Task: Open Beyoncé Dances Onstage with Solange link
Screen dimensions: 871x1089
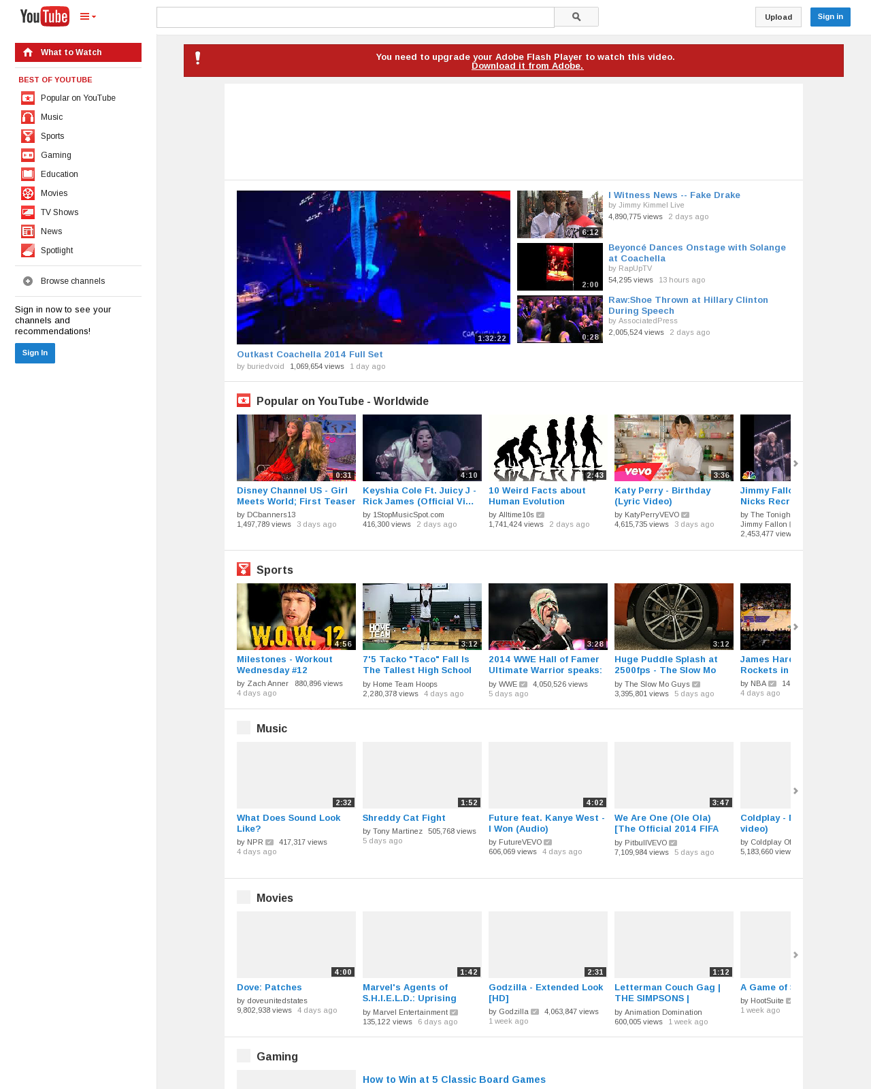Action: click(x=697, y=253)
